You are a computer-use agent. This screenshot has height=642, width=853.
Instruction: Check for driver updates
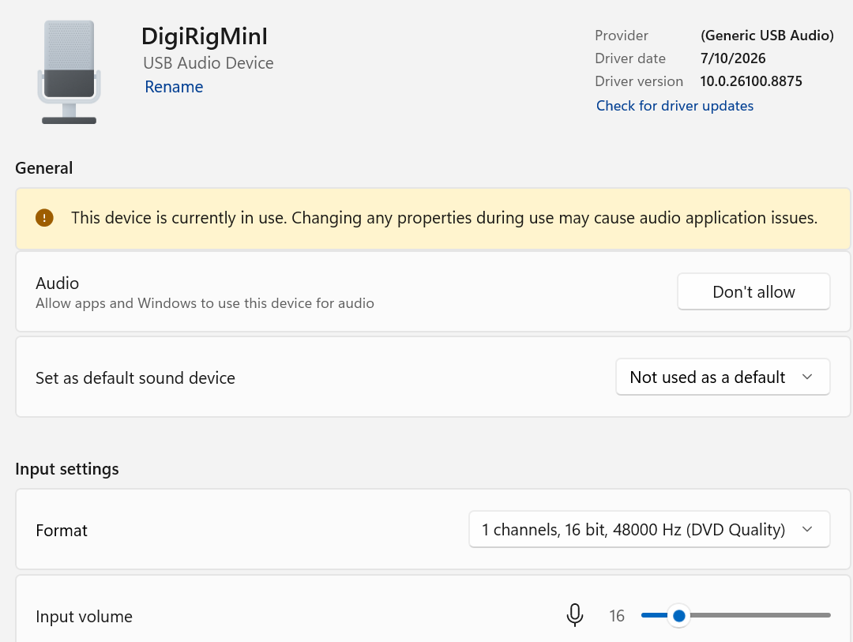[x=675, y=106]
